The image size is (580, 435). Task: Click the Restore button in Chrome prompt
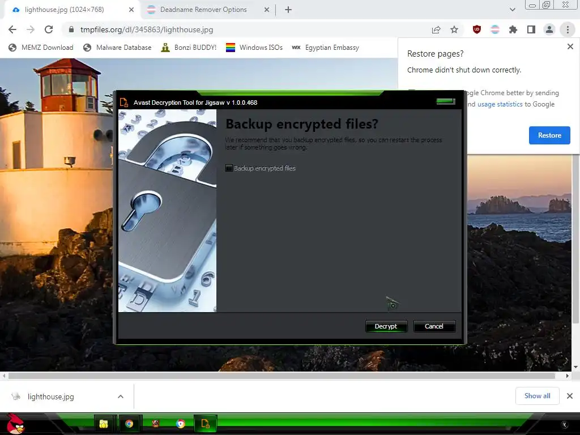549,135
